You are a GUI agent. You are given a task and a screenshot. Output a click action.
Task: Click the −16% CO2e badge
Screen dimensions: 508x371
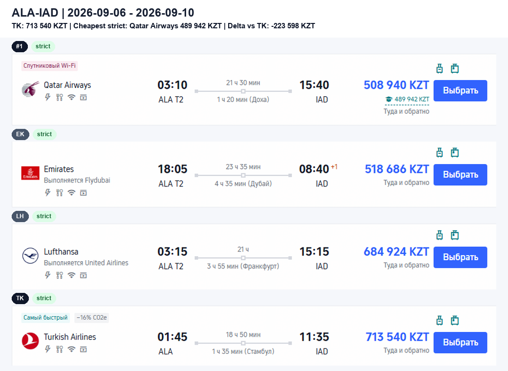point(92,318)
